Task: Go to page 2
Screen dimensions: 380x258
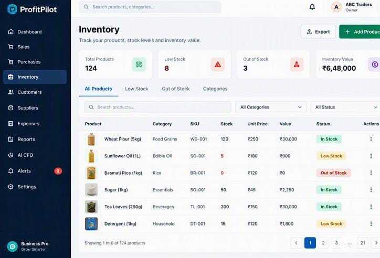Action: (323, 243)
